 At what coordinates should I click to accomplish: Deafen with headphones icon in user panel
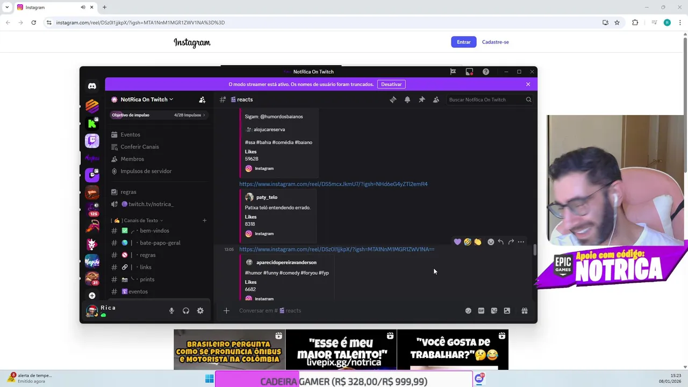pos(186,311)
